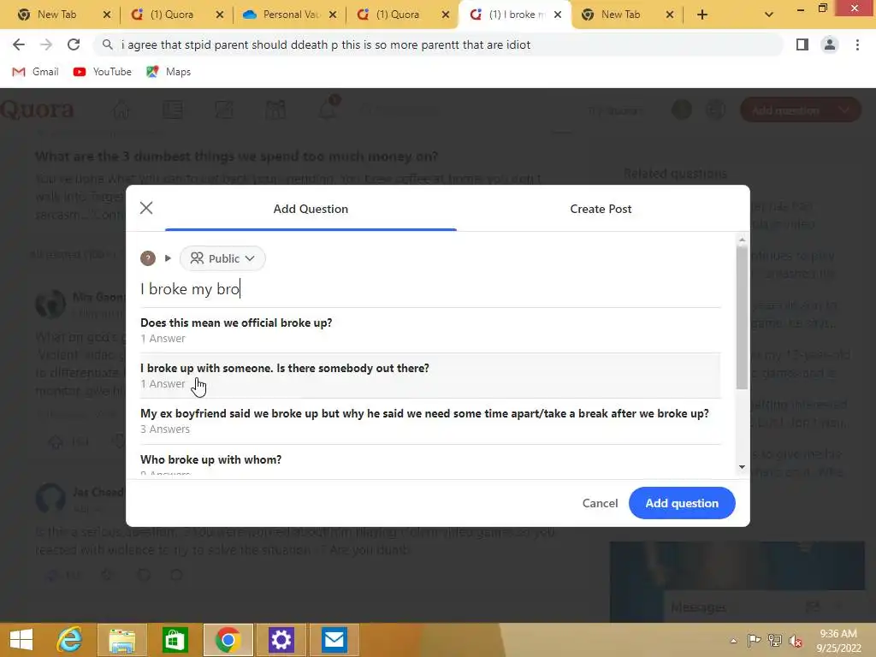This screenshot has height=657, width=876.
Task: Click the network tray icon
Action: pos(775,640)
